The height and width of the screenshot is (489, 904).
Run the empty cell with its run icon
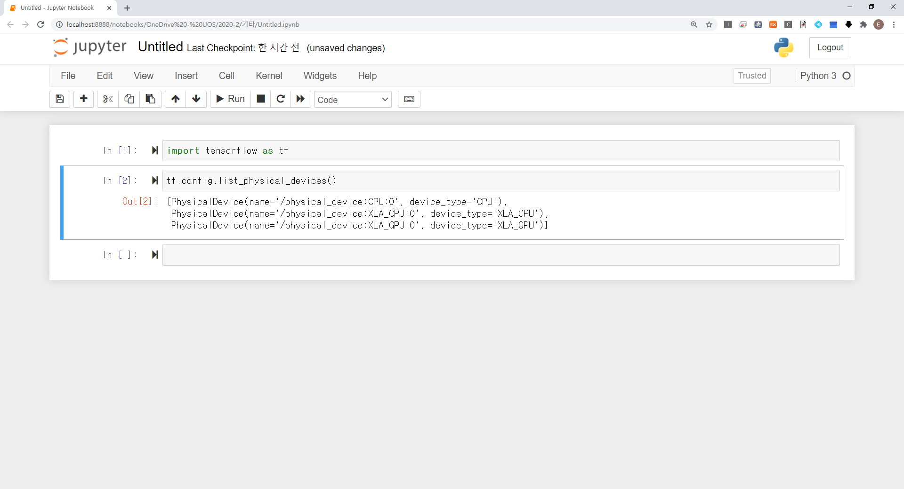pos(155,255)
